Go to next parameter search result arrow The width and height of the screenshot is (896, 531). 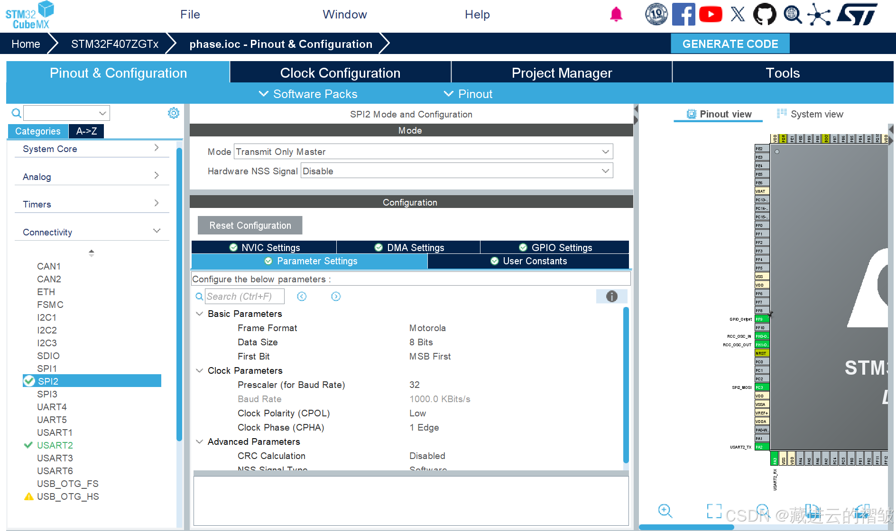[x=336, y=297]
